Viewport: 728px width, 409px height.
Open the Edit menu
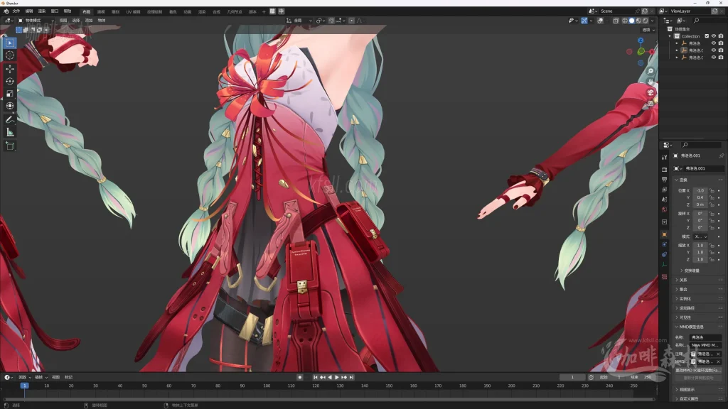(29, 11)
